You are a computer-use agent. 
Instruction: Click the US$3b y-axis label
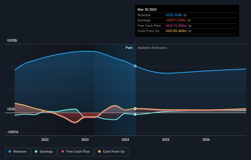12,40
